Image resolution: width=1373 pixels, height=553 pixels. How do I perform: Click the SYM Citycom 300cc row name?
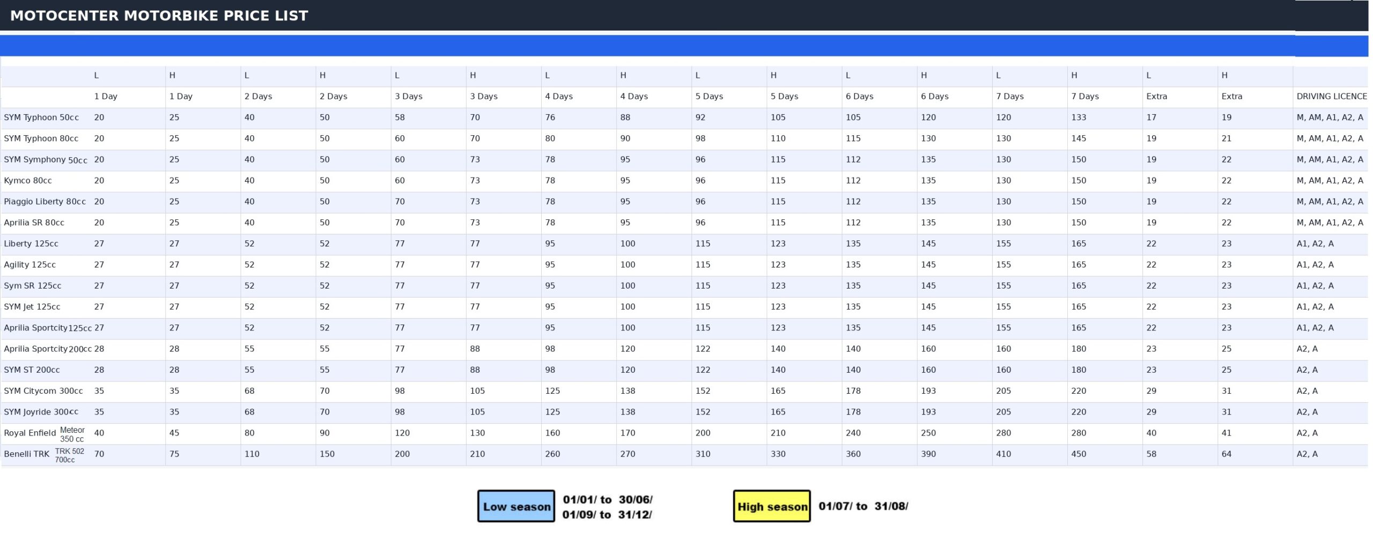(43, 391)
